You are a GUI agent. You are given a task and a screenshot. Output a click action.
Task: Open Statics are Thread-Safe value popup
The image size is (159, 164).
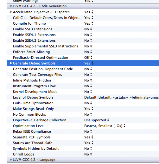[89, 143]
